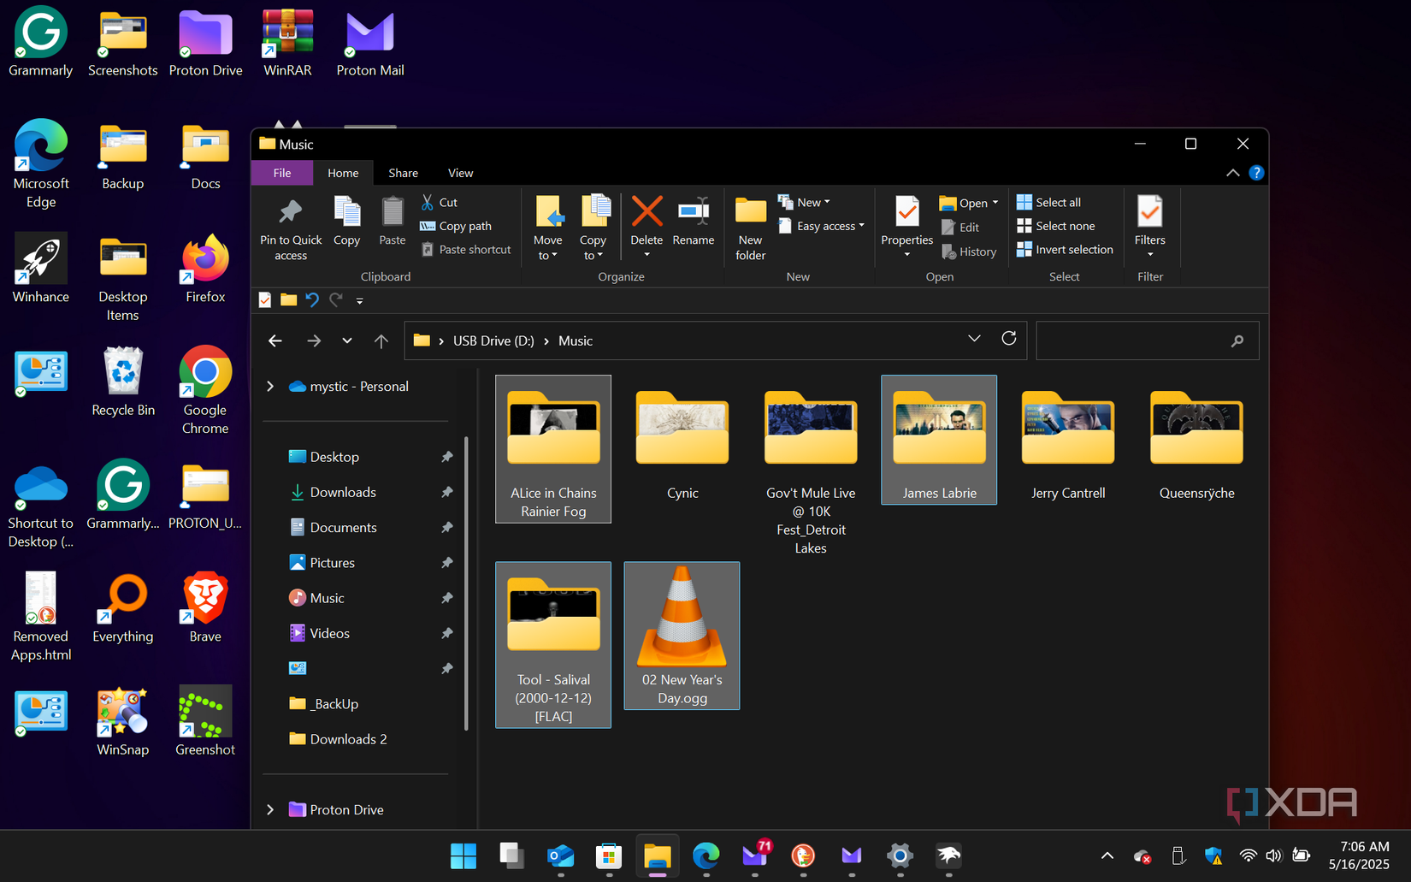Refresh the Music folder view
Viewport: 1411px width, 882px height.
click(x=1009, y=339)
